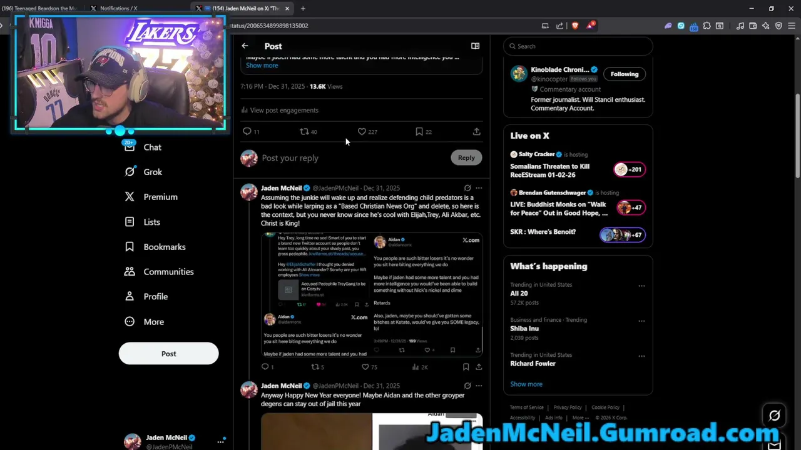Go back using the Post arrow
The image size is (801, 450).
click(245, 46)
